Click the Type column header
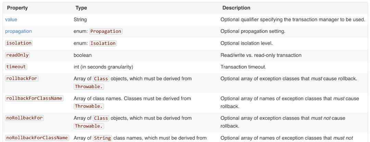The image size is (370, 142). tap(81, 8)
